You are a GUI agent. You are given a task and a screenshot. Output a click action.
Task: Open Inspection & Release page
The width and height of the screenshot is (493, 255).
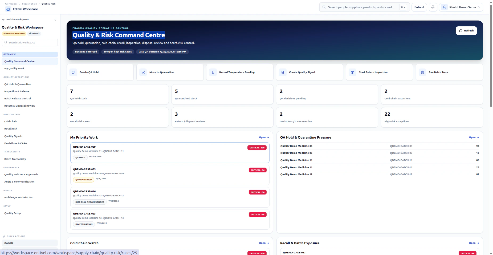click(30, 91)
